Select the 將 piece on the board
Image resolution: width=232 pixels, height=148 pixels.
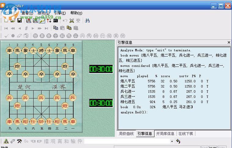click(41, 50)
